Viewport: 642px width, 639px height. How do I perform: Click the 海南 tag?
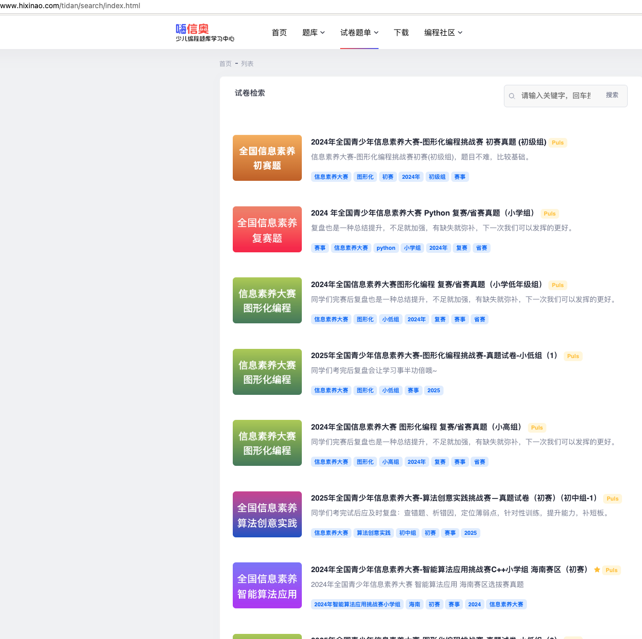pos(414,604)
